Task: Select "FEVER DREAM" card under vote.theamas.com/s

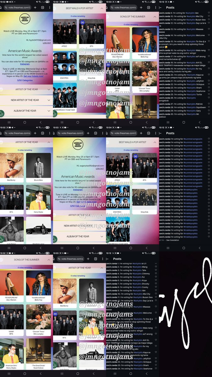Action: coord(118,43)
